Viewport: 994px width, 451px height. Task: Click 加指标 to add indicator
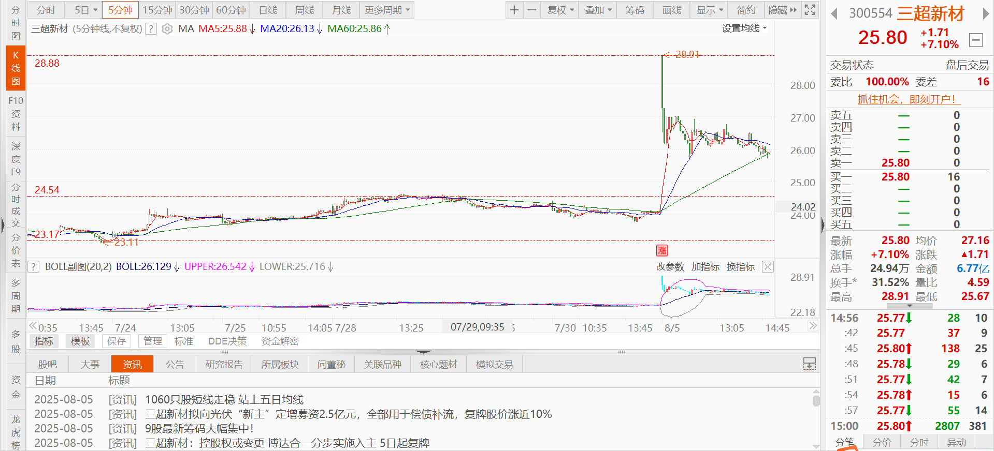point(705,267)
